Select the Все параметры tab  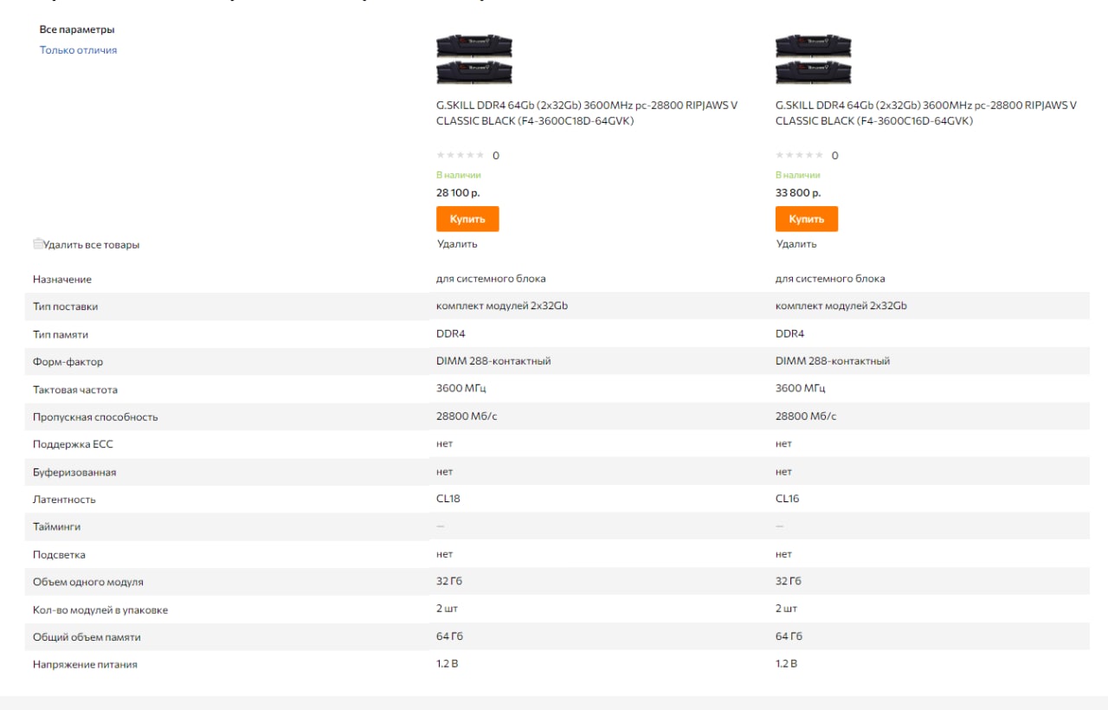click(77, 29)
